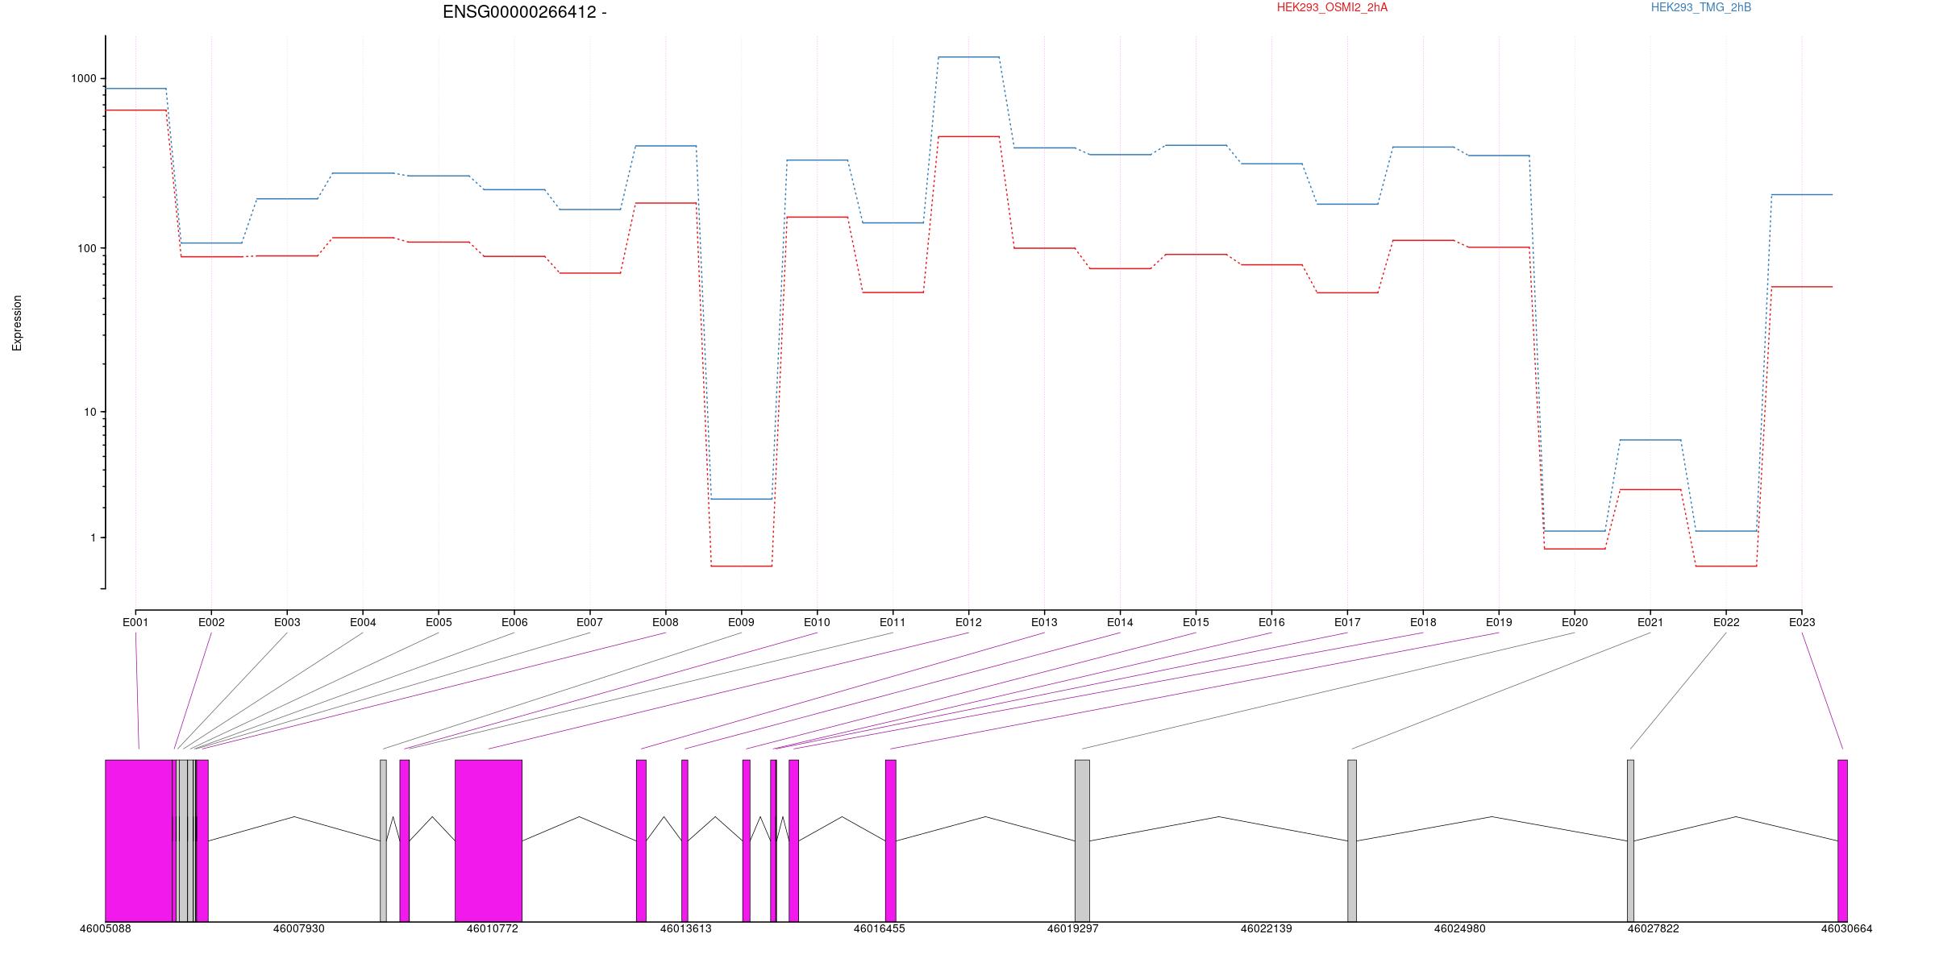Click the E022 exon axis label
Image resolution: width=1935 pixels, height=967 pixels.
click(x=1726, y=622)
